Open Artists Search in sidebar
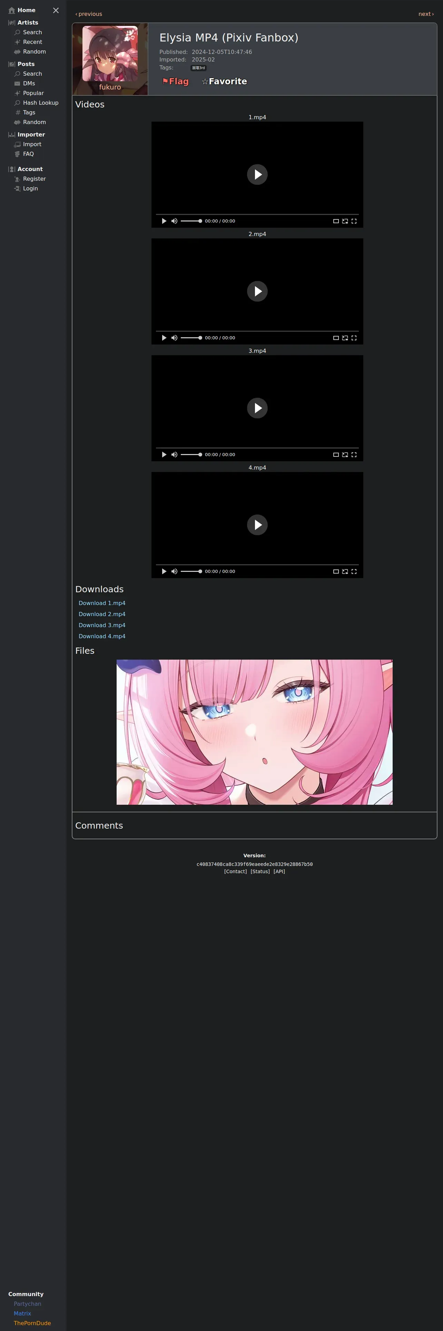The height and width of the screenshot is (1331, 443). point(32,32)
